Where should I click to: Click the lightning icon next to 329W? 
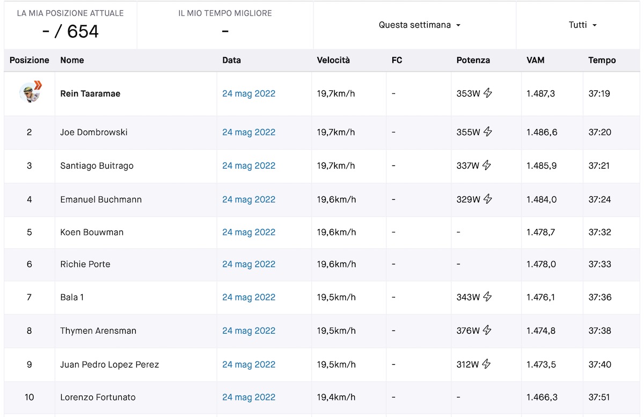[x=487, y=199]
